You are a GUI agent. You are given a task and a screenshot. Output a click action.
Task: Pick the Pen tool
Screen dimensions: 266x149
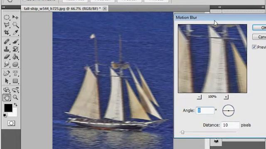(x=7, y=73)
